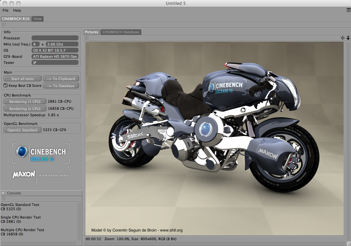Click Multiprocessor Speedup value 5.85 x
Viewport: 351px width, 246px height.
click(53, 115)
